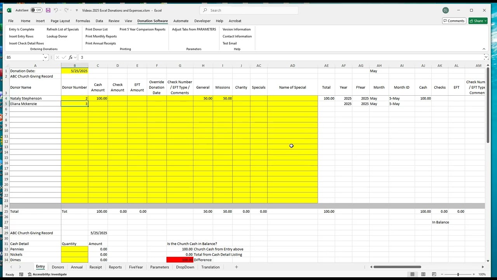This screenshot has height=280, width=497.
Task: Click the Page Break Preview icon
Action: (434, 274)
